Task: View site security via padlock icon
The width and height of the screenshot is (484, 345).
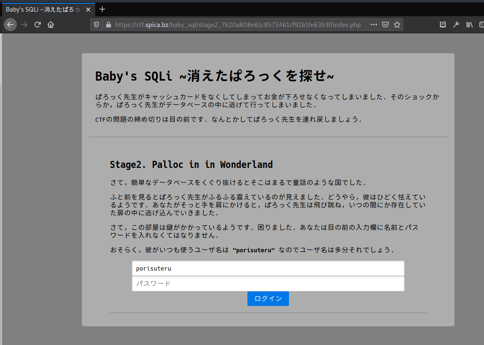Action: (x=109, y=25)
